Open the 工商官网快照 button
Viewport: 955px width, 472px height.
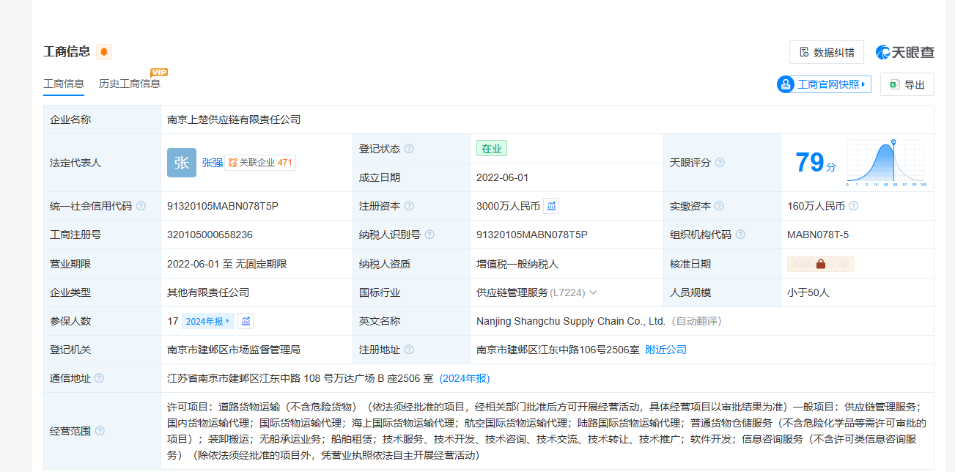[x=824, y=84]
